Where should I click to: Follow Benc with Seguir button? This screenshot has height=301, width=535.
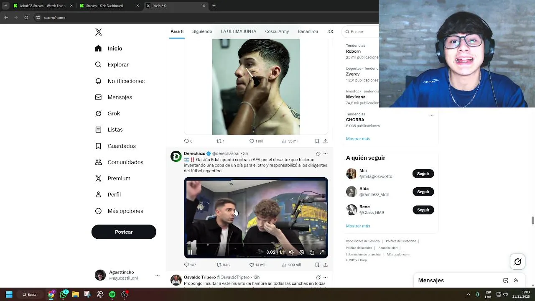423,210
